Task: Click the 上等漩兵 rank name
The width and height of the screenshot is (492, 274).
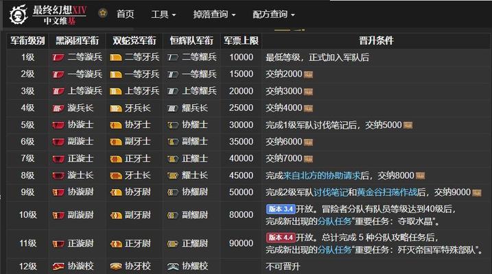Action: tap(84, 91)
